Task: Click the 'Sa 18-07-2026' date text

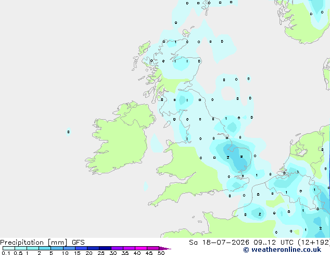Action: click(219, 243)
